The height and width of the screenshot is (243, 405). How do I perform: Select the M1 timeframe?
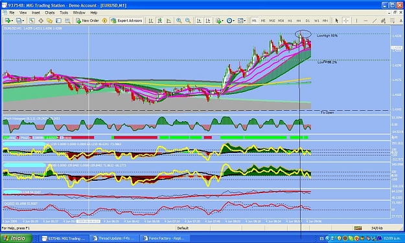click(255, 21)
